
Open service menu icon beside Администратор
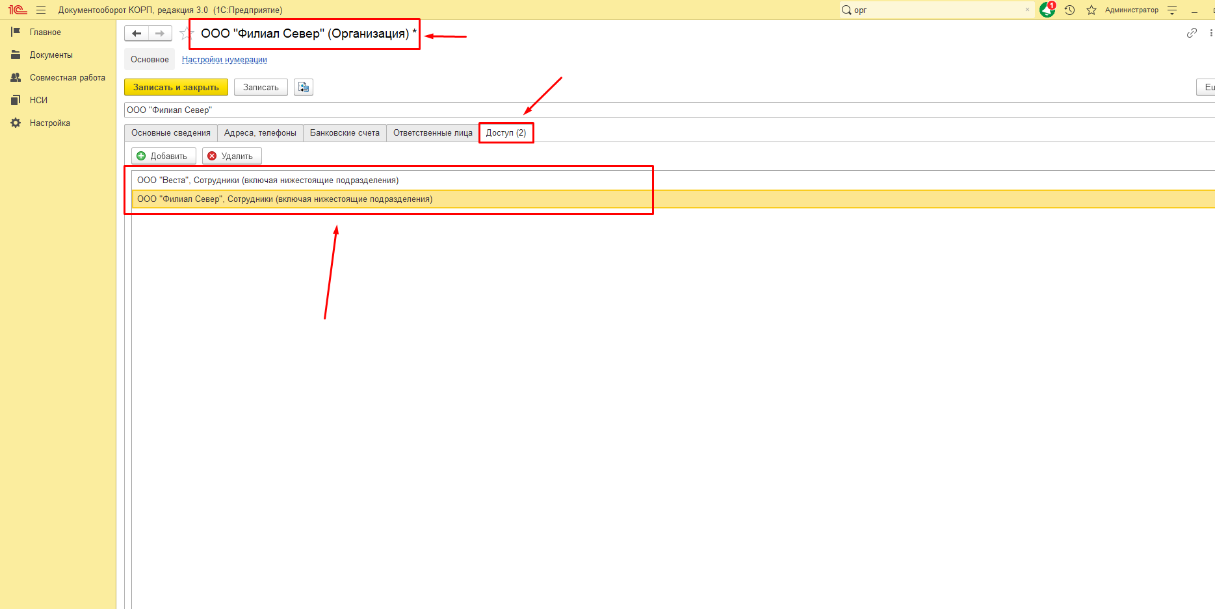click(1172, 10)
